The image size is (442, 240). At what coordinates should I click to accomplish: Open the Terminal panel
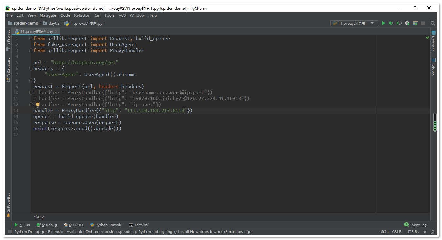[x=139, y=225]
